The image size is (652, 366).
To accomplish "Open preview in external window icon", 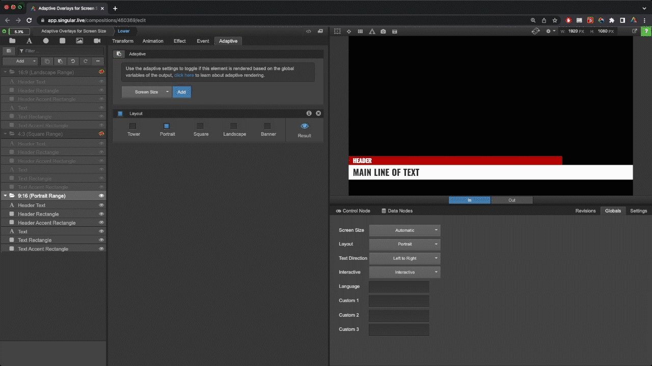I will (x=635, y=31).
